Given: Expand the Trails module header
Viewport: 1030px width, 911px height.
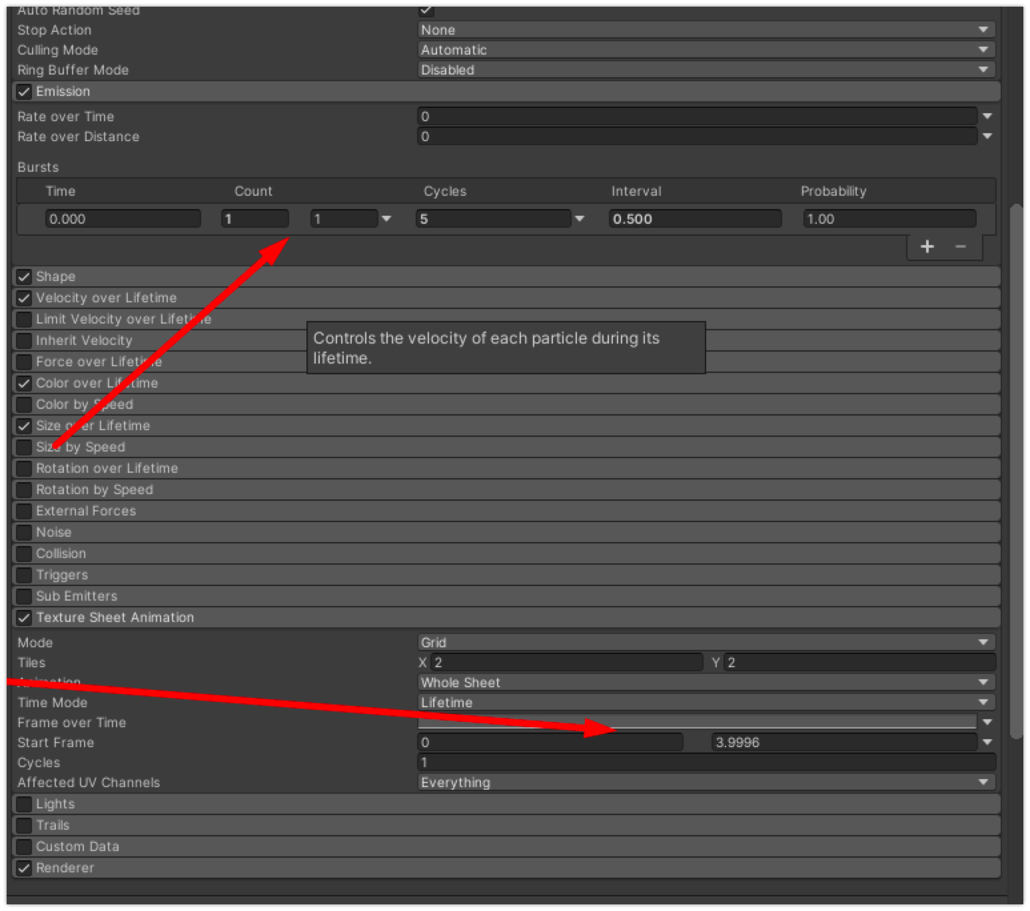Looking at the screenshot, I should point(506,826).
